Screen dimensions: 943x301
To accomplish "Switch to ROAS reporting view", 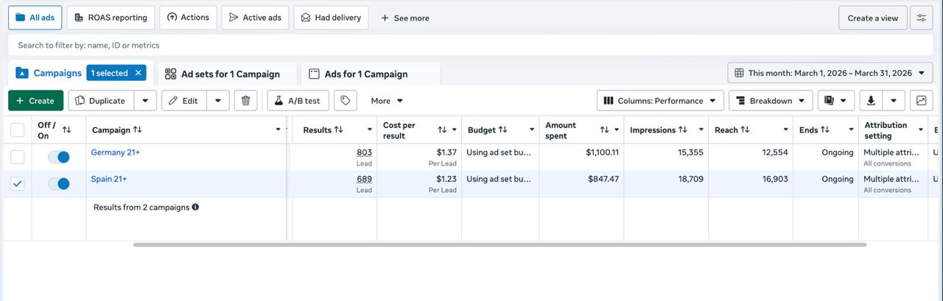I will click(x=111, y=18).
